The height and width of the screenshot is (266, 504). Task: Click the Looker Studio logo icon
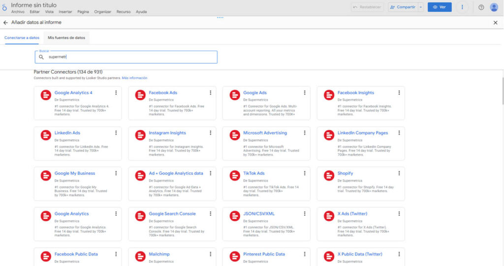click(x=4, y=7)
